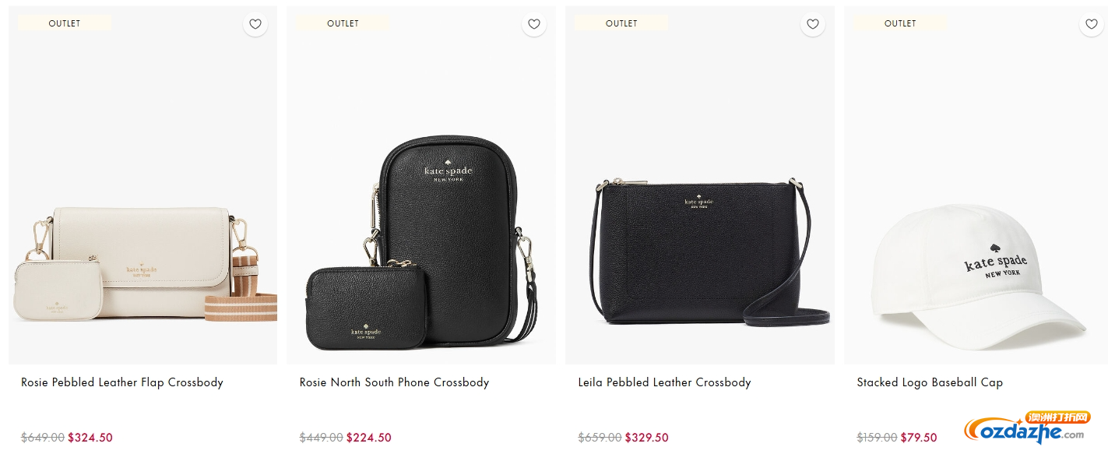Click the $224.50 sale price
This screenshot has width=1108, height=454.
[x=369, y=438]
